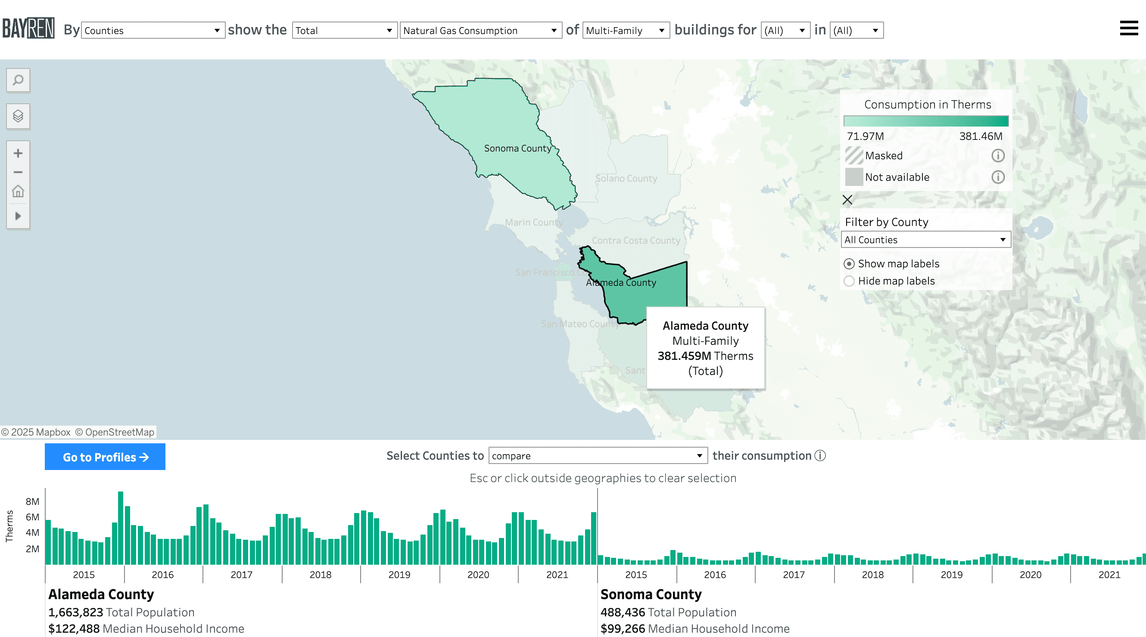Zoom in on the map

[x=18, y=153]
